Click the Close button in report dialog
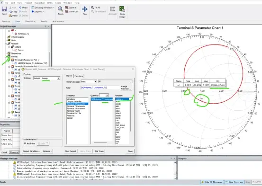262x186 pixels. point(130,151)
